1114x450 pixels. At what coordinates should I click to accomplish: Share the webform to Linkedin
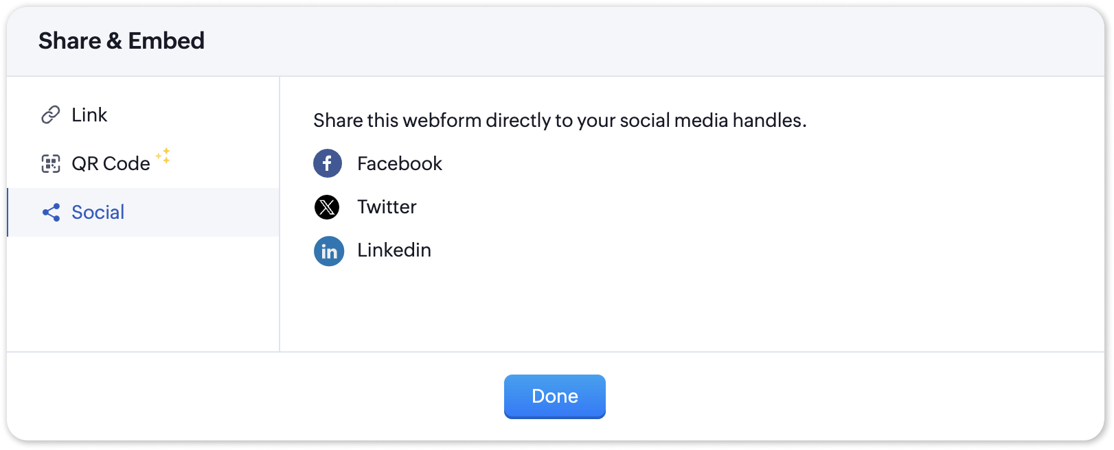(394, 250)
